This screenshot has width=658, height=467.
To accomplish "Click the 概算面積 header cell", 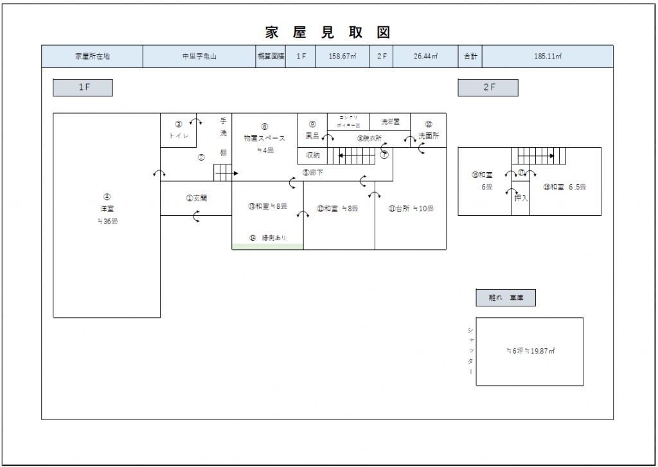I will click(271, 57).
